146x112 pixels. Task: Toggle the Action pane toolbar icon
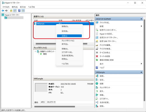click(x=23, y=11)
